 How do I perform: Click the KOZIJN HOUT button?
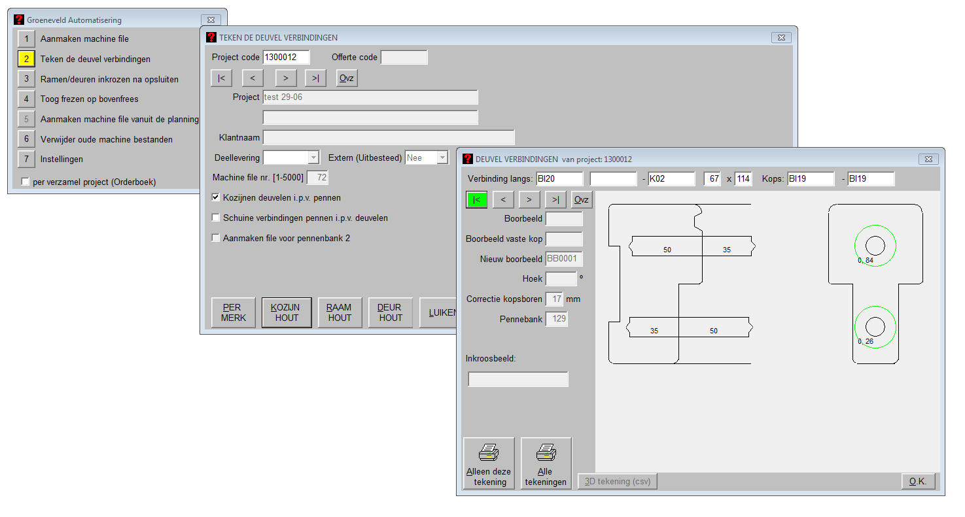tap(287, 312)
